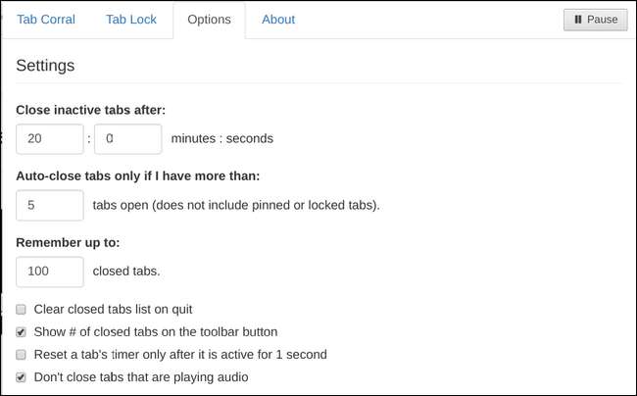Tick the Reset a tab's timer checkbox
The width and height of the screenshot is (637, 396).
[22, 354]
